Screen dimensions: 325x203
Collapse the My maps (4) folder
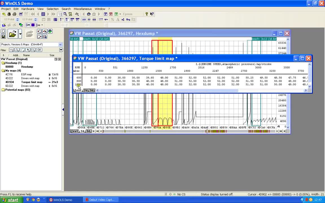pos(3,70)
